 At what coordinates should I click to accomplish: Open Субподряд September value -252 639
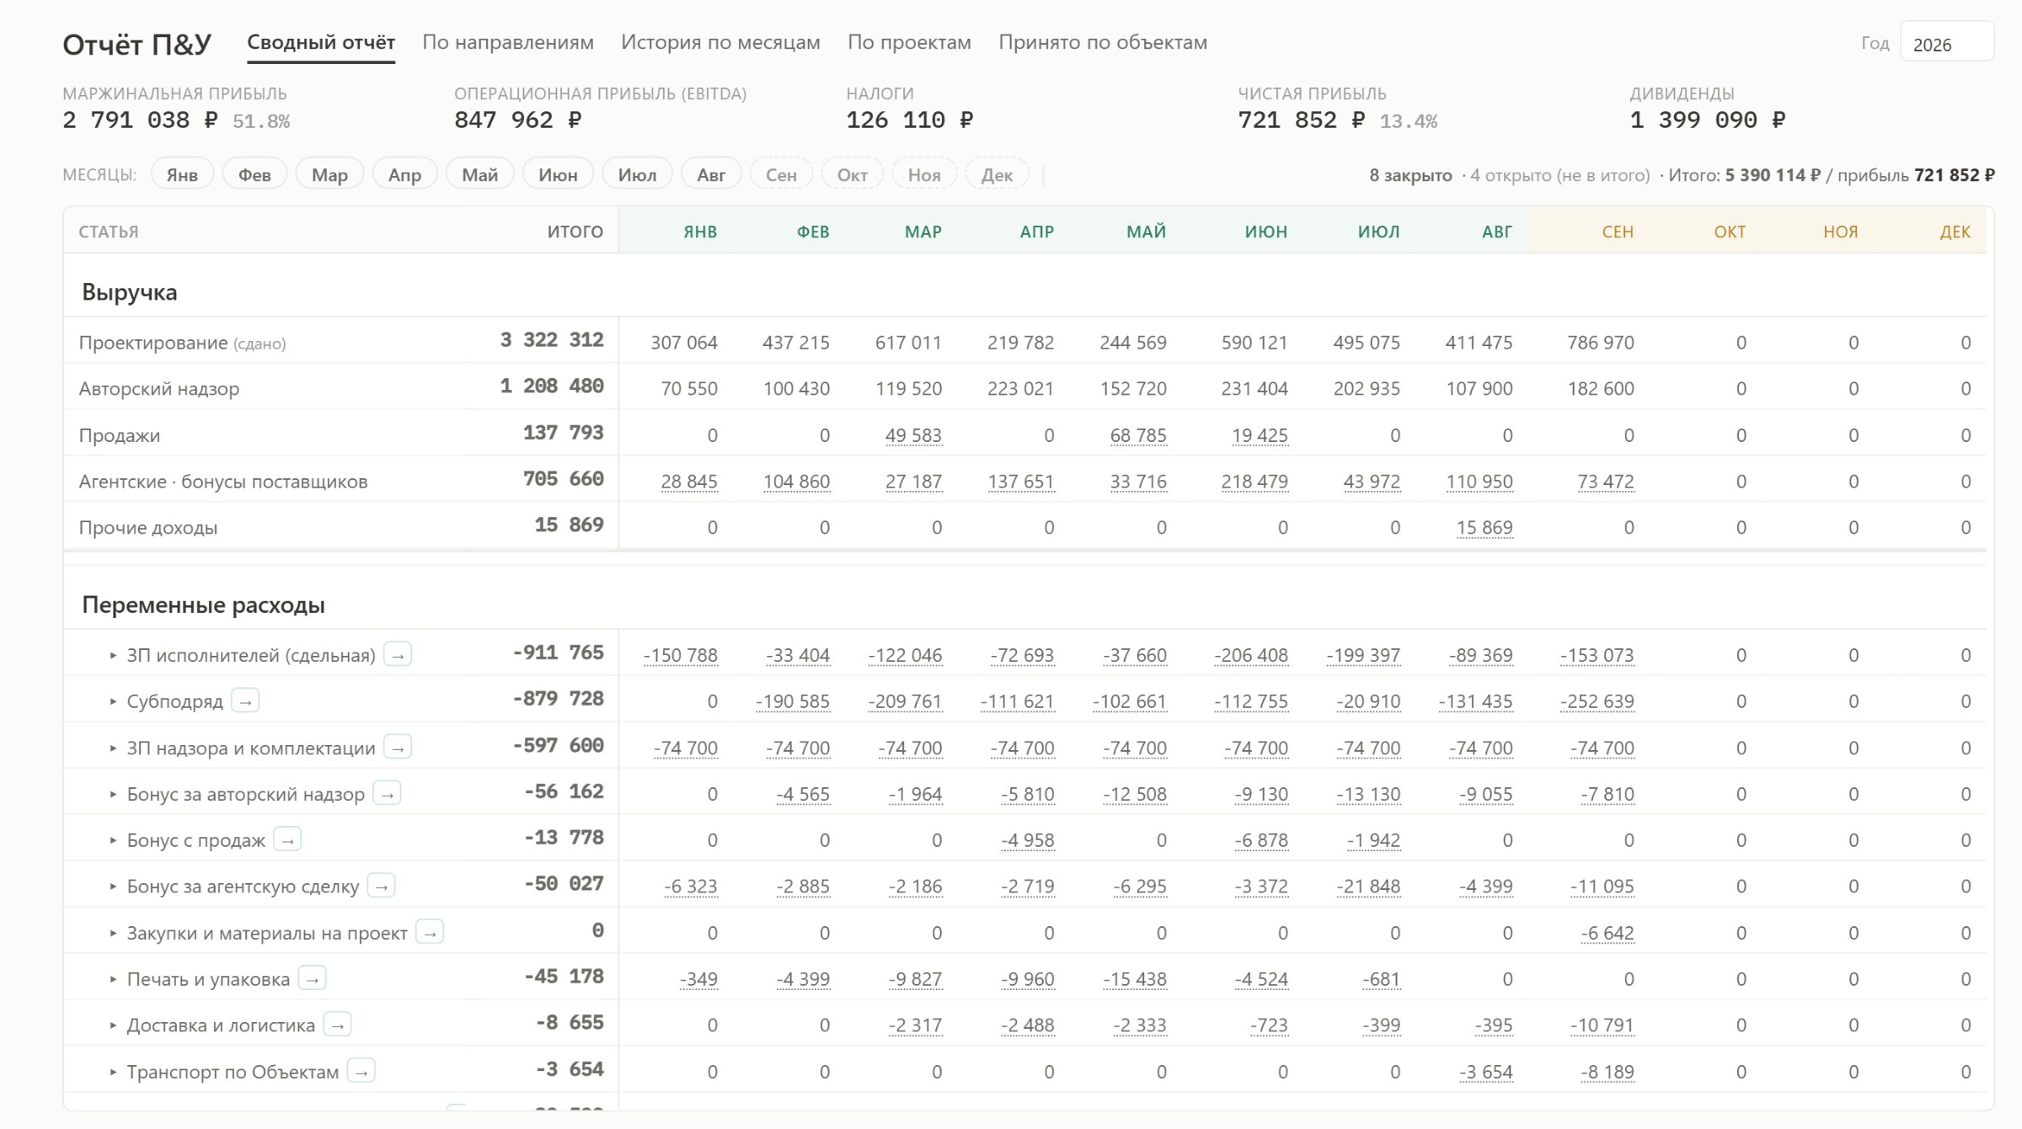coord(1597,701)
